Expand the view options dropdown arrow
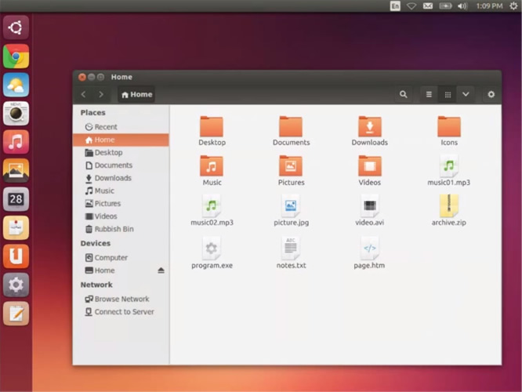The image size is (522, 392). (466, 94)
